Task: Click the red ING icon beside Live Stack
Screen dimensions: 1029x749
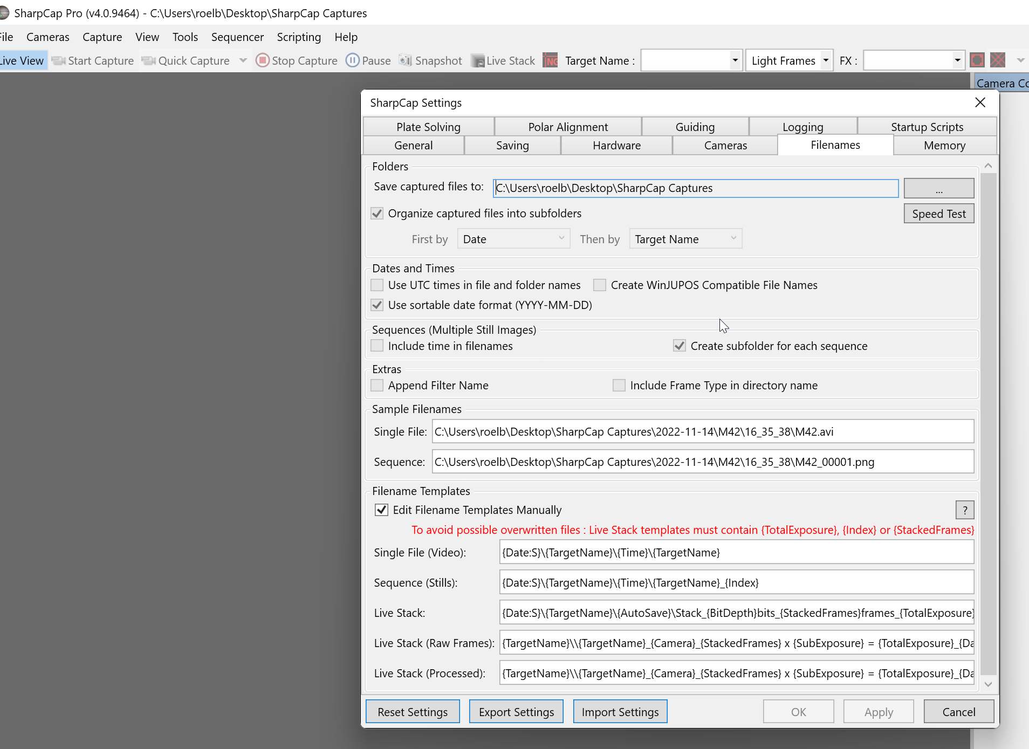Action: (x=550, y=60)
